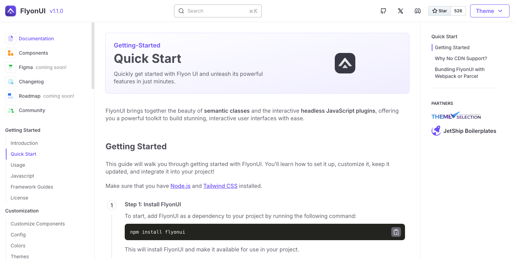515x261 pixels.
Task: Focus the Search field
Action: pos(218,11)
